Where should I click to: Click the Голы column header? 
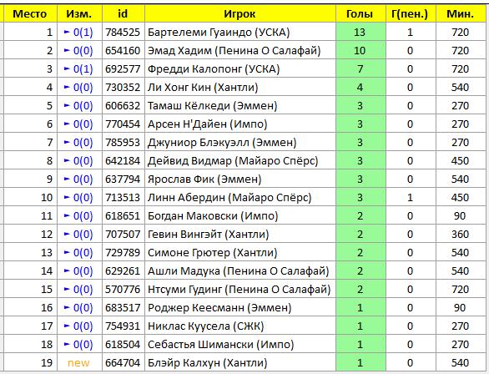[360, 13]
